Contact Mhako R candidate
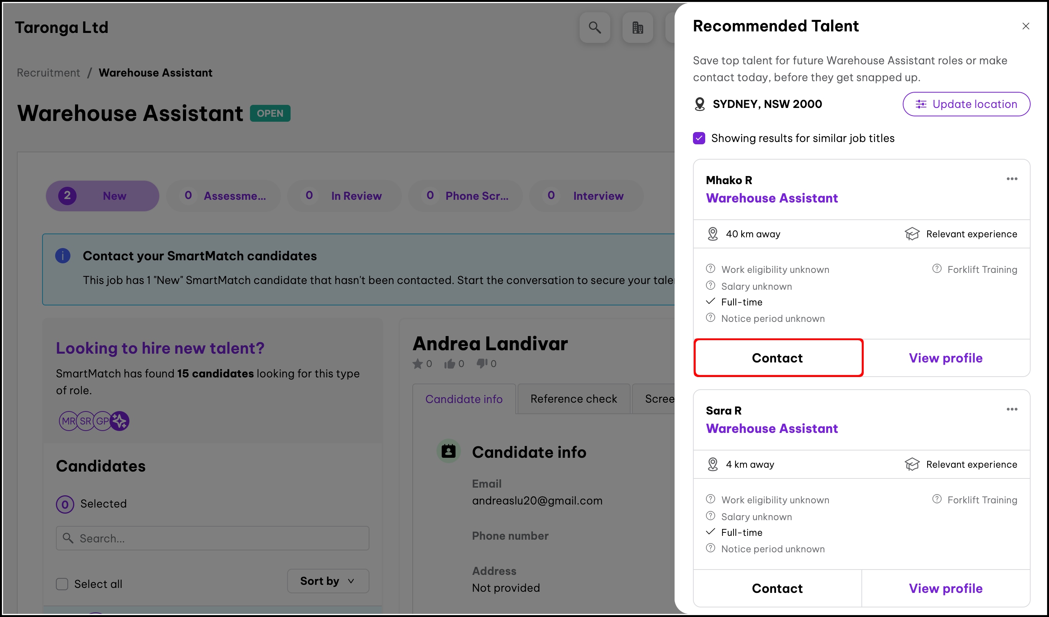 (x=777, y=358)
